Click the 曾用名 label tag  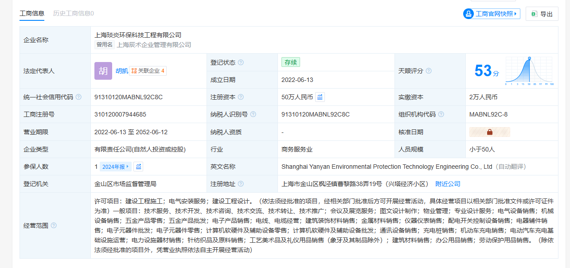point(105,45)
